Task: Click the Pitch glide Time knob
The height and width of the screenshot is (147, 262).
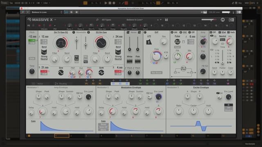Action: [x=32, y=71]
